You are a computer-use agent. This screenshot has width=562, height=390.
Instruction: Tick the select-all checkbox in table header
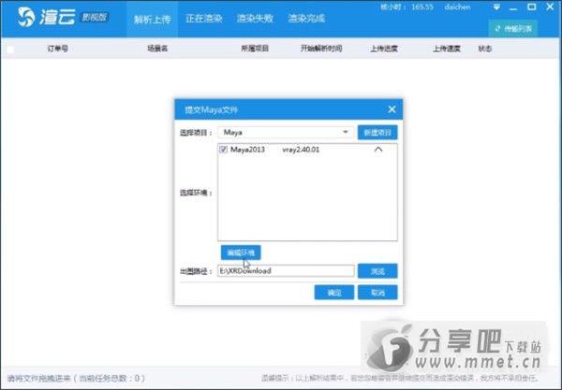tap(10, 50)
